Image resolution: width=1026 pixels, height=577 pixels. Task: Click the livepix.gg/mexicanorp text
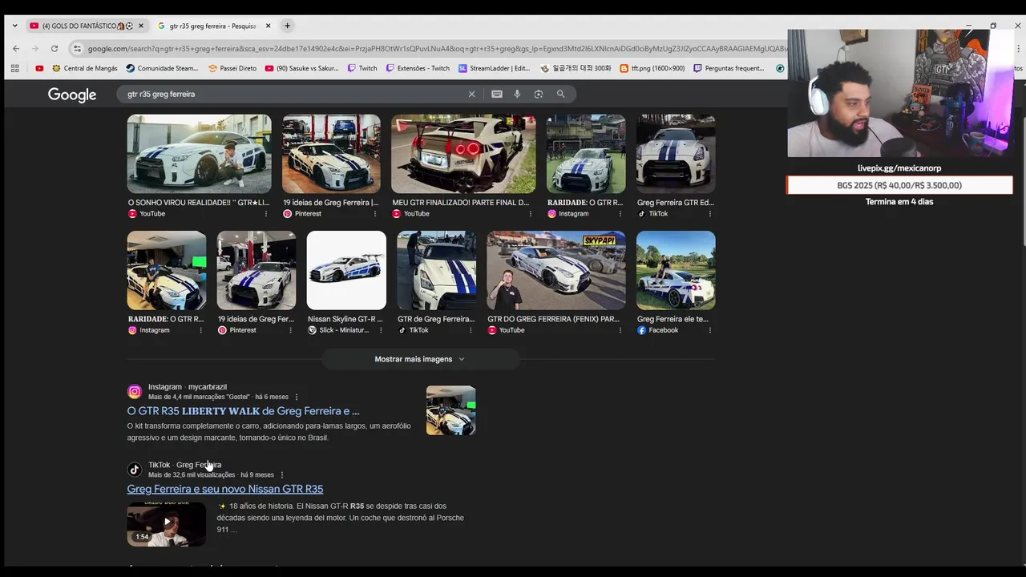tap(899, 168)
